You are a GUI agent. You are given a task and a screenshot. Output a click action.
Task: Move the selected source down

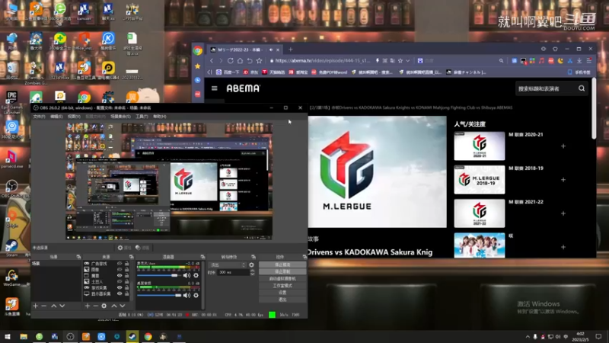click(x=123, y=306)
